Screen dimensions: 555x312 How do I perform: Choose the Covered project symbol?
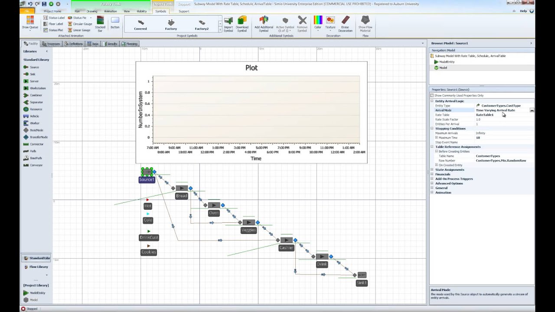click(x=140, y=25)
